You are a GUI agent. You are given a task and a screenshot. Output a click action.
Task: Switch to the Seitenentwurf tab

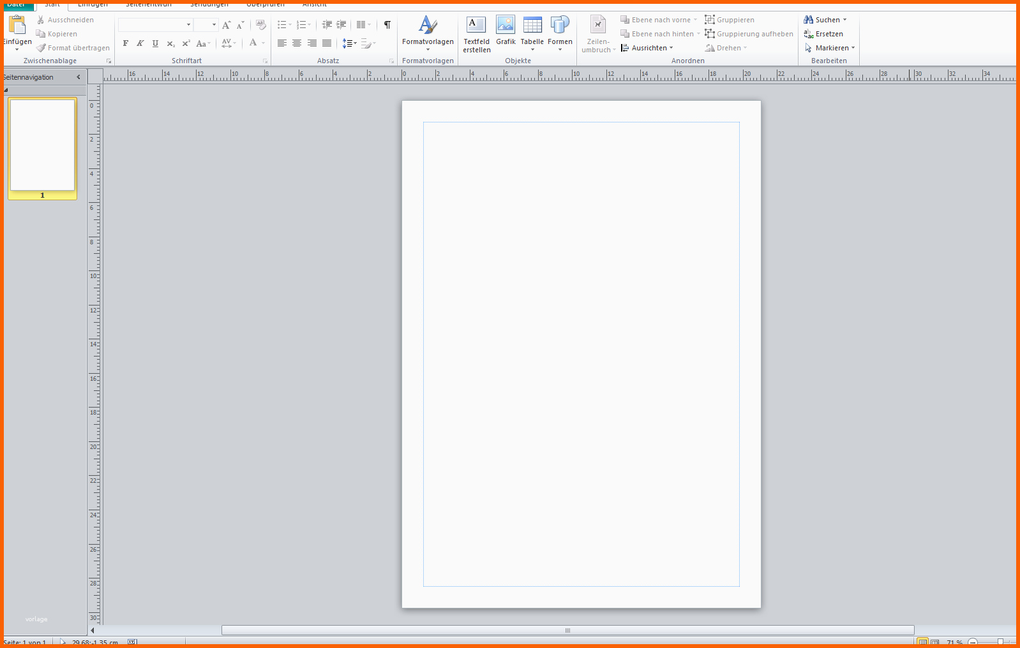pos(148,4)
